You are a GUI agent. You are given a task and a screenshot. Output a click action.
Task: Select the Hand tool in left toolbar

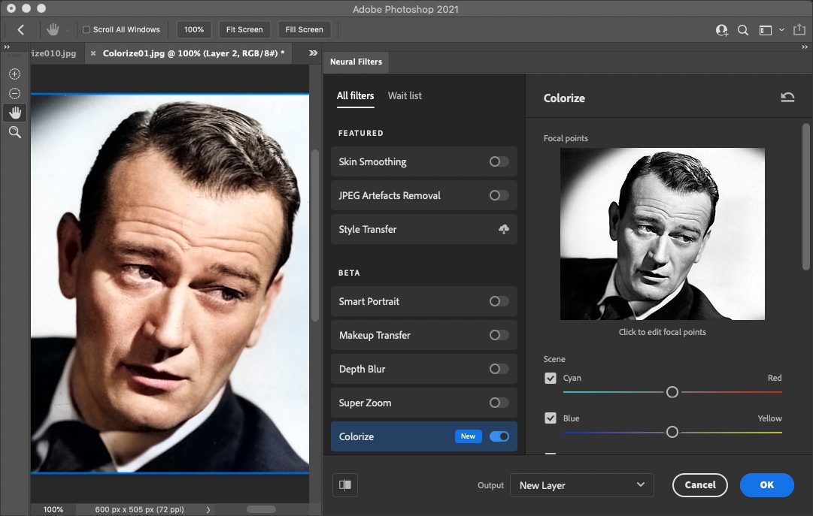(x=14, y=113)
